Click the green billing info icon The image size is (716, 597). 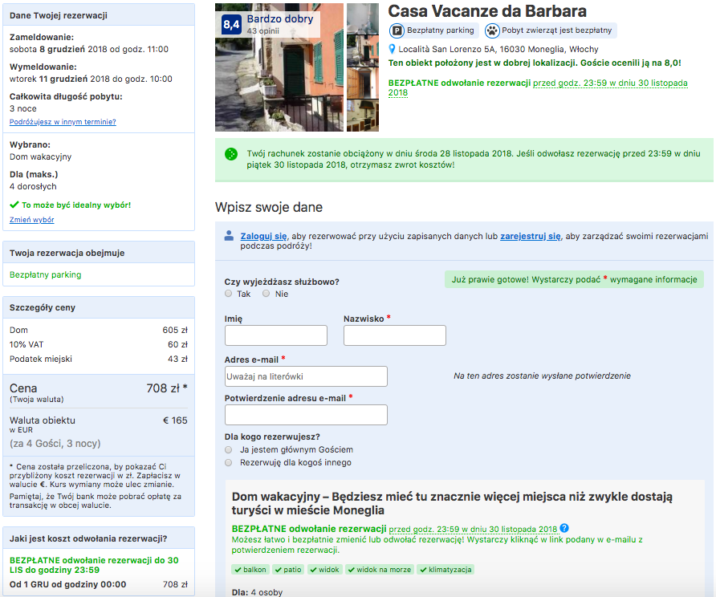(x=231, y=154)
